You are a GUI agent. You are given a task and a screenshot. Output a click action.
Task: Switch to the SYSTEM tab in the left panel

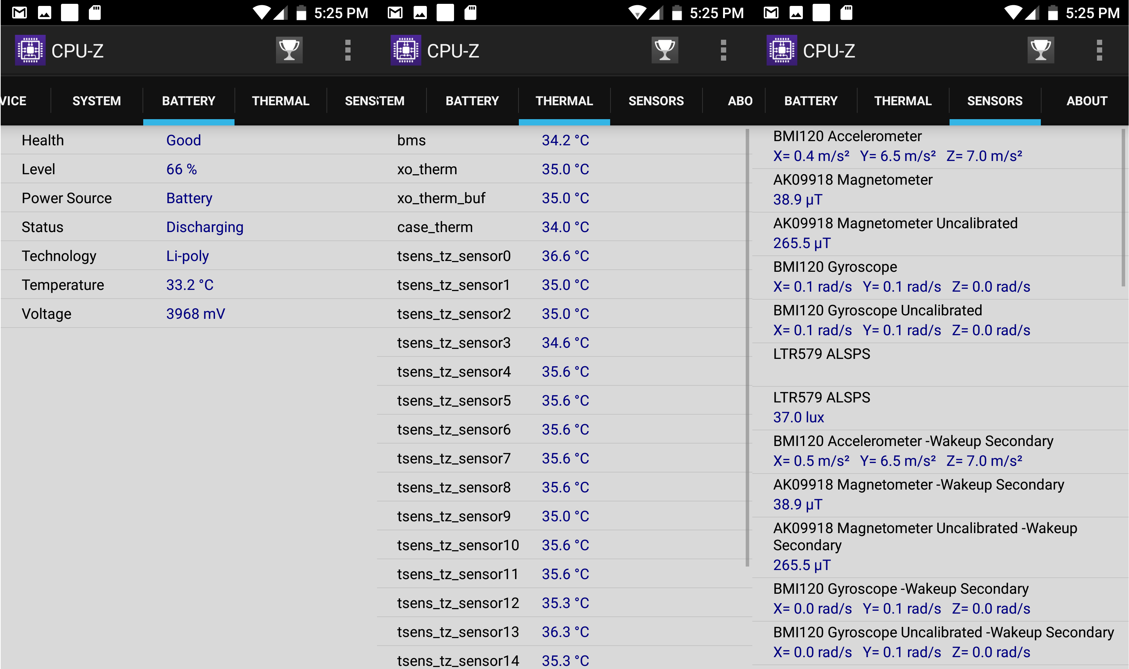pos(97,101)
